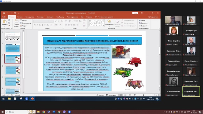The image size is (203, 114).
Task: Click the zoom slider in PowerPoint status bar
Action: click(143, 95)
